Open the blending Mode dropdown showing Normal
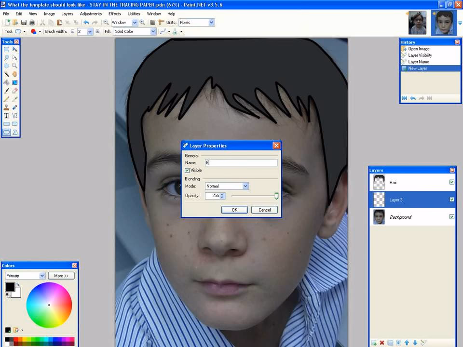The image size is (463, 347). (245, 186)
